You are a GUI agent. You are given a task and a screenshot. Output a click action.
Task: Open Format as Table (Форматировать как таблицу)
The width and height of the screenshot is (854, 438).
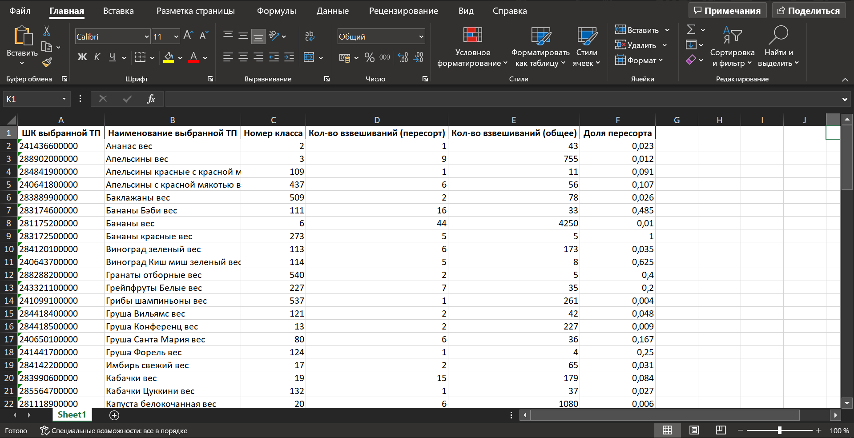540,46
